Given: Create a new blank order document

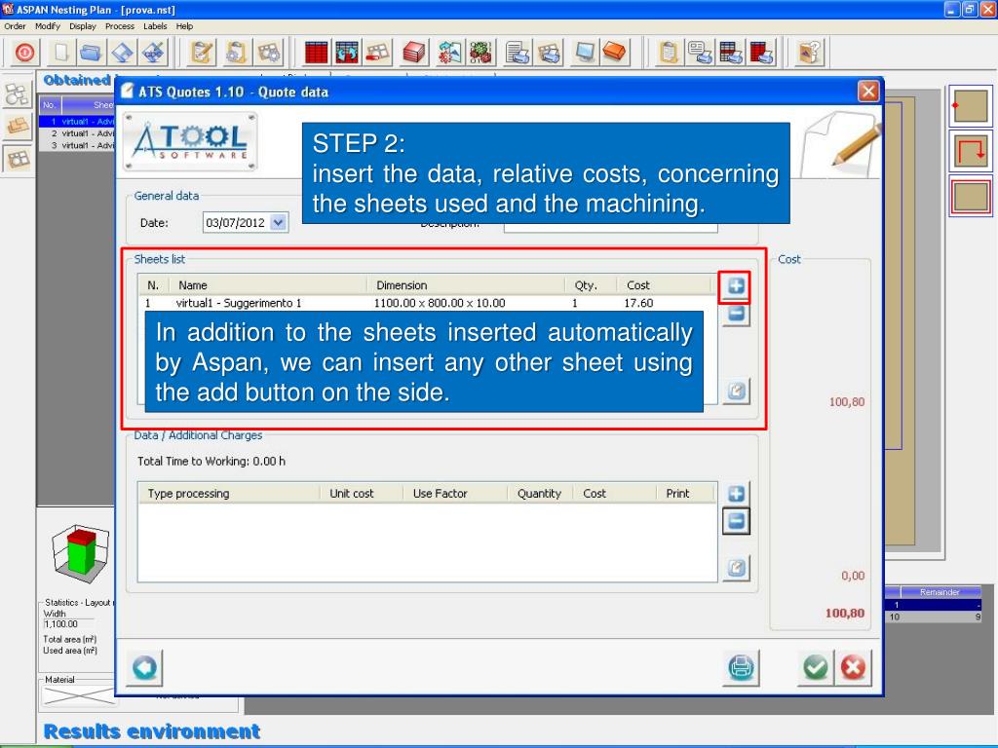Looking at the screenshot, I should [x=61, y=53].
